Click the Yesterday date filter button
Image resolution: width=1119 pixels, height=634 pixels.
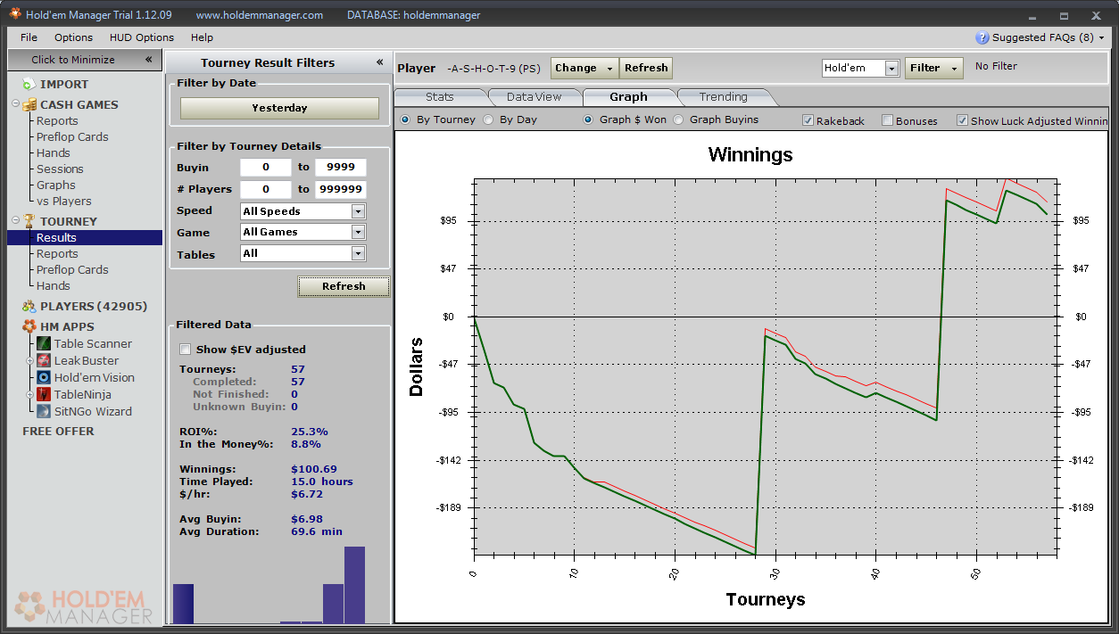tap(279, 108)
